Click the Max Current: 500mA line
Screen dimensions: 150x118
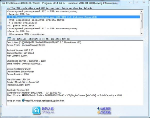[x=17, y=56]
